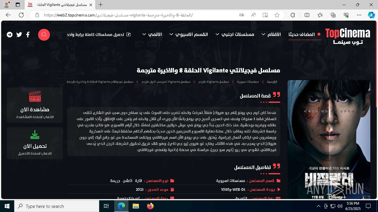Screen dimensions: 378x212
Task: Open File Explorer from taskbar
Action: coord(136,206)
